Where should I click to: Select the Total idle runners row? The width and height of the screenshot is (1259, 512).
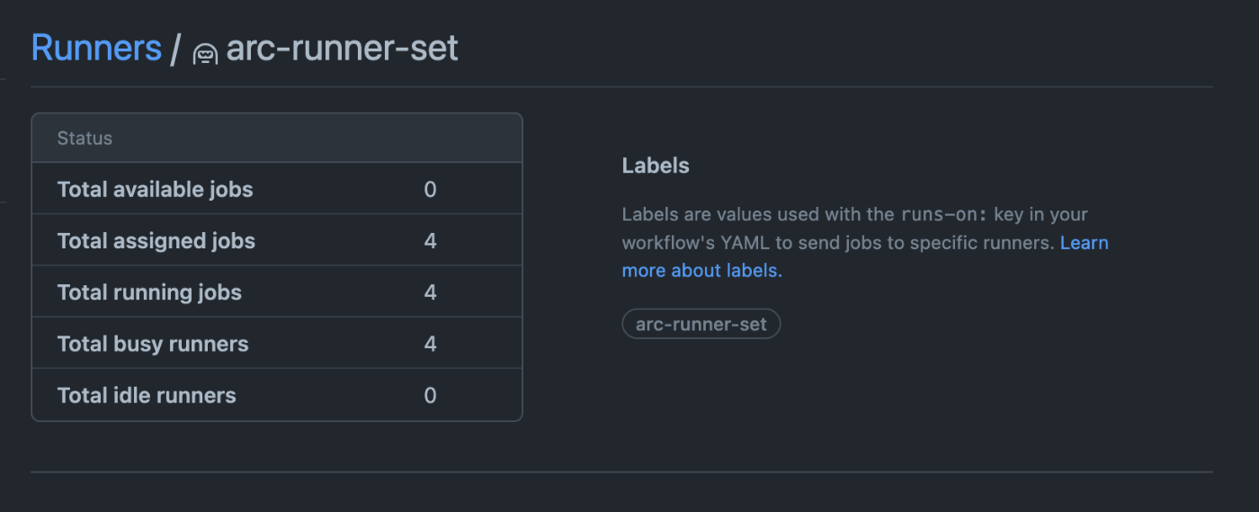pos(277,394)
